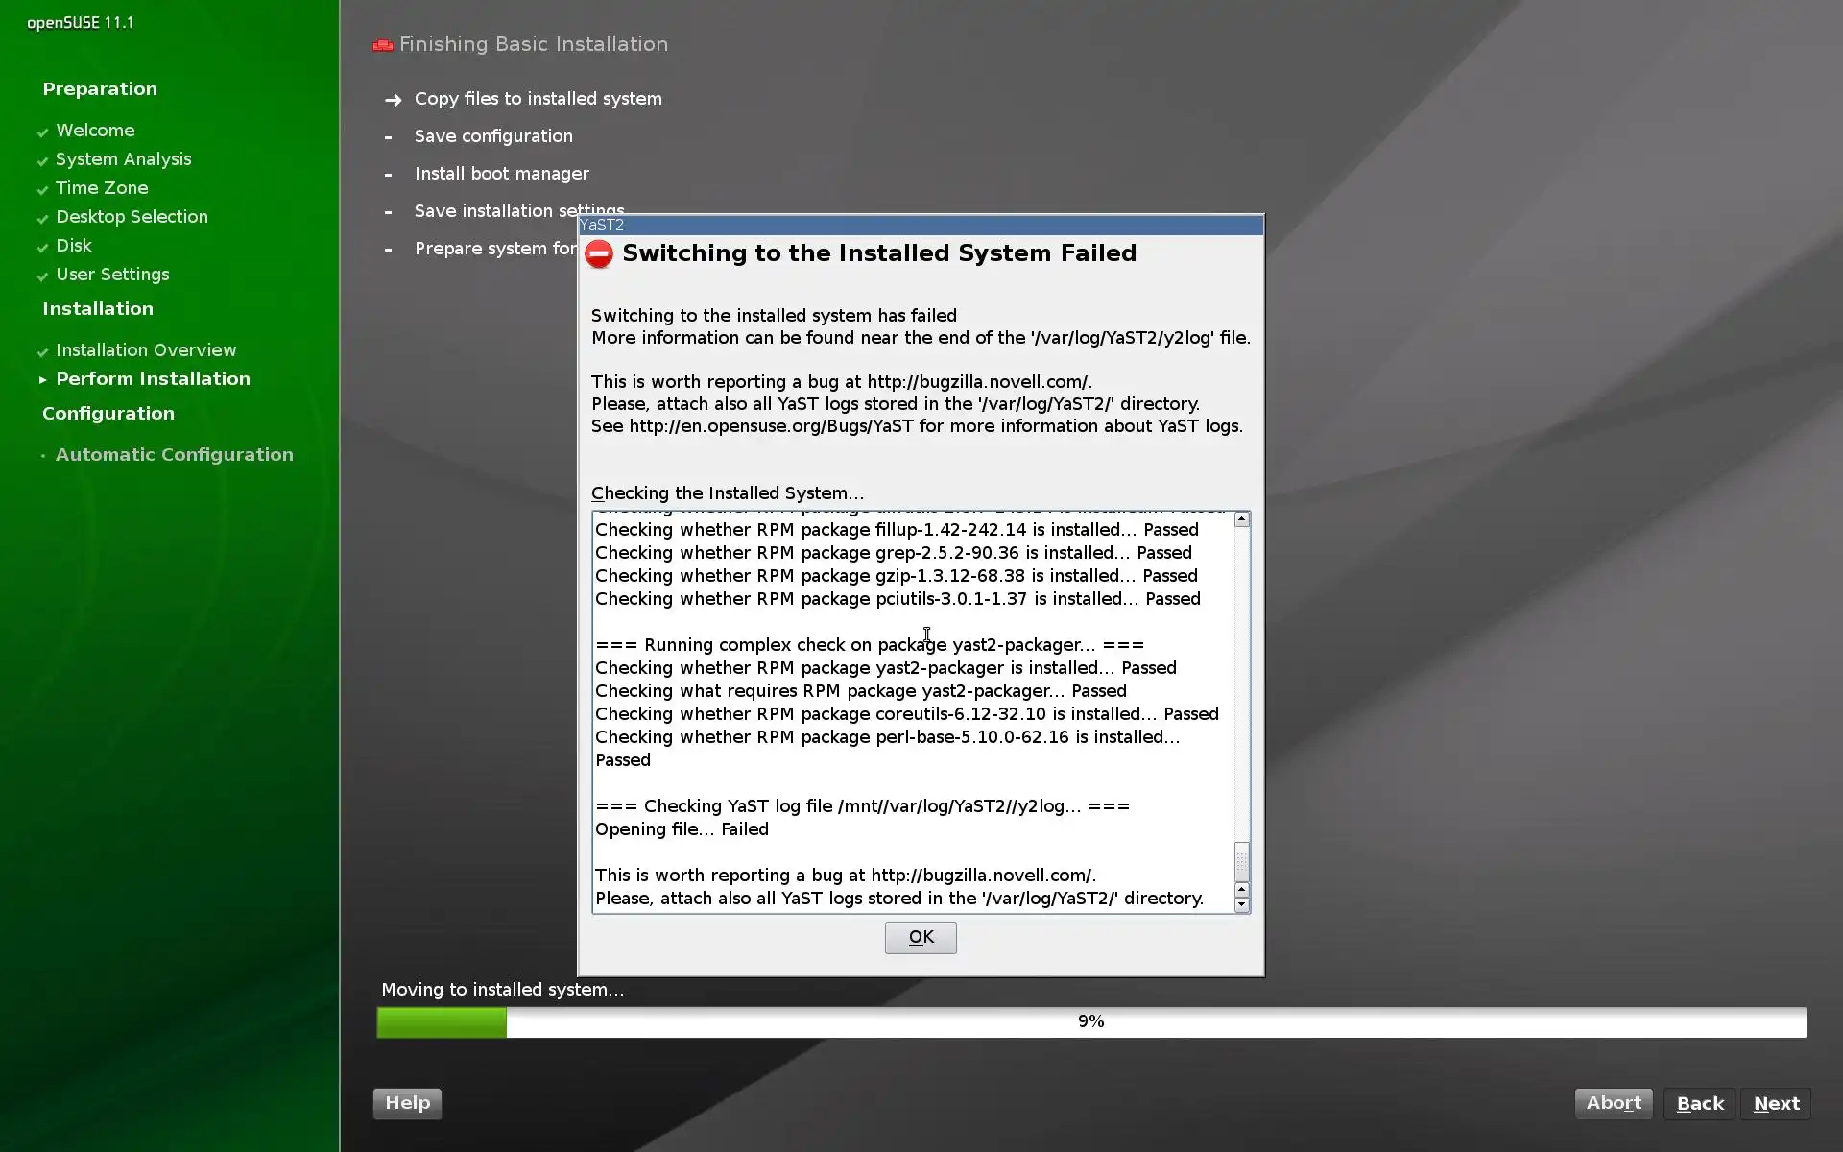This screenshot has height=1152, width=1843.
Task: Select Desktop Selection in sidebar
Action: click(132, 217)
